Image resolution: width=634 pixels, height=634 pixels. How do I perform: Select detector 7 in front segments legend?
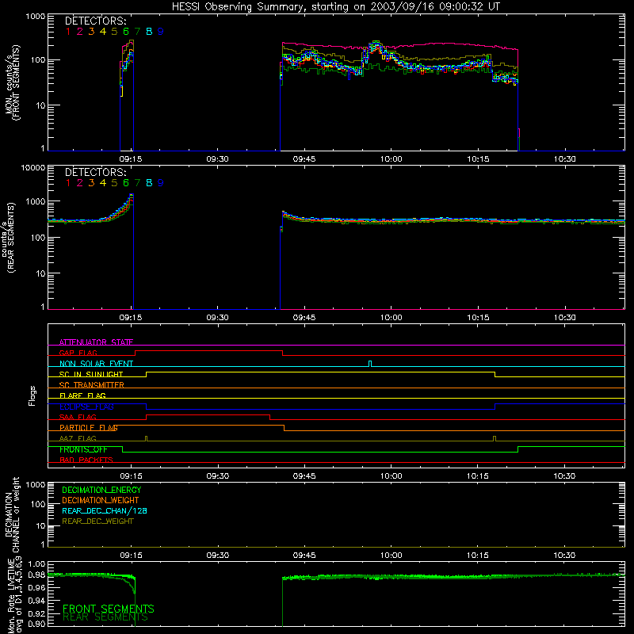137,32
